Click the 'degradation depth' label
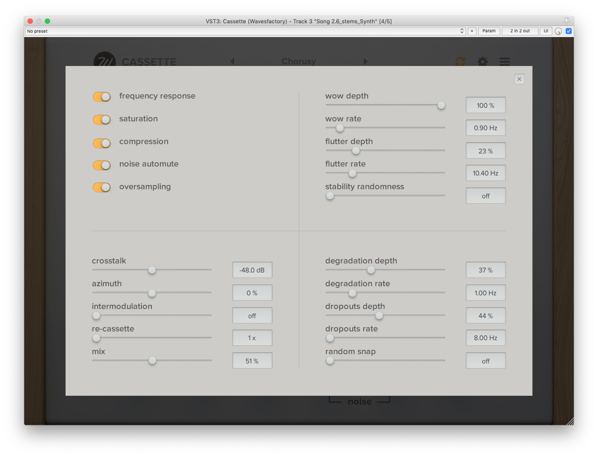The height and width of the screenshot is (457, 598). (x=361, y=261)
